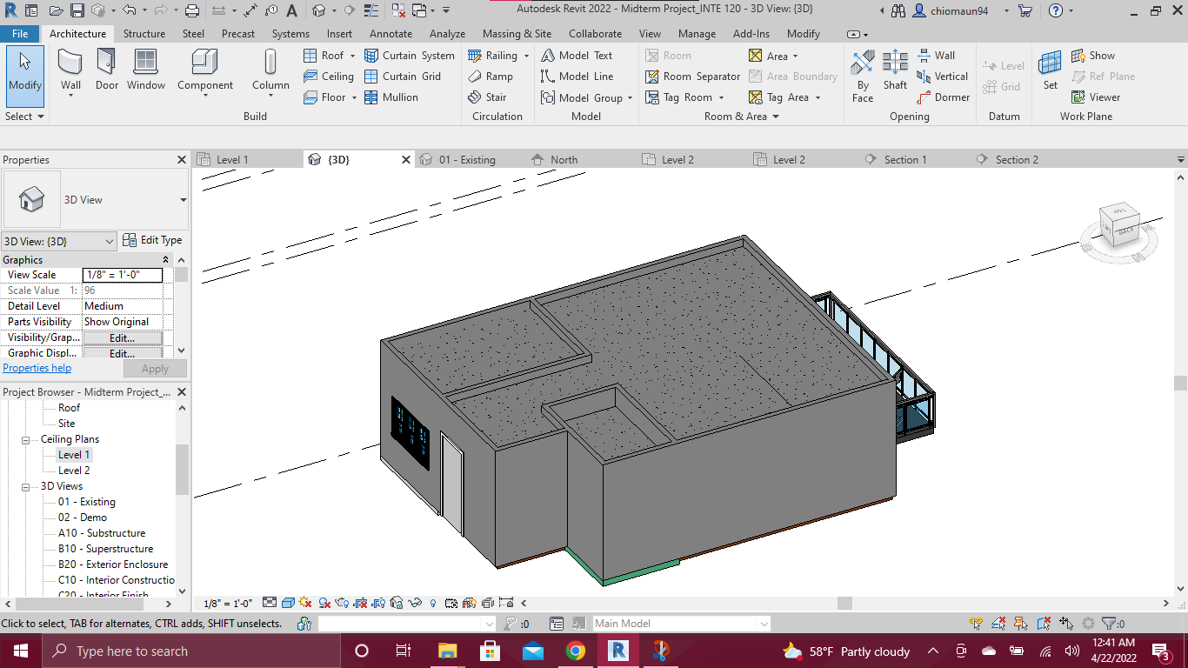Open the Roof tool dropdown arrow
Image resolution: width=1188 pixels, height=668 pixels.
click(x=351, y=55)
